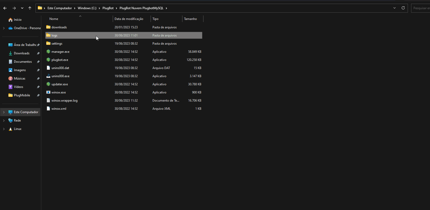
Task: Open PlugMobile quick access folder
Action: (22, 95)
